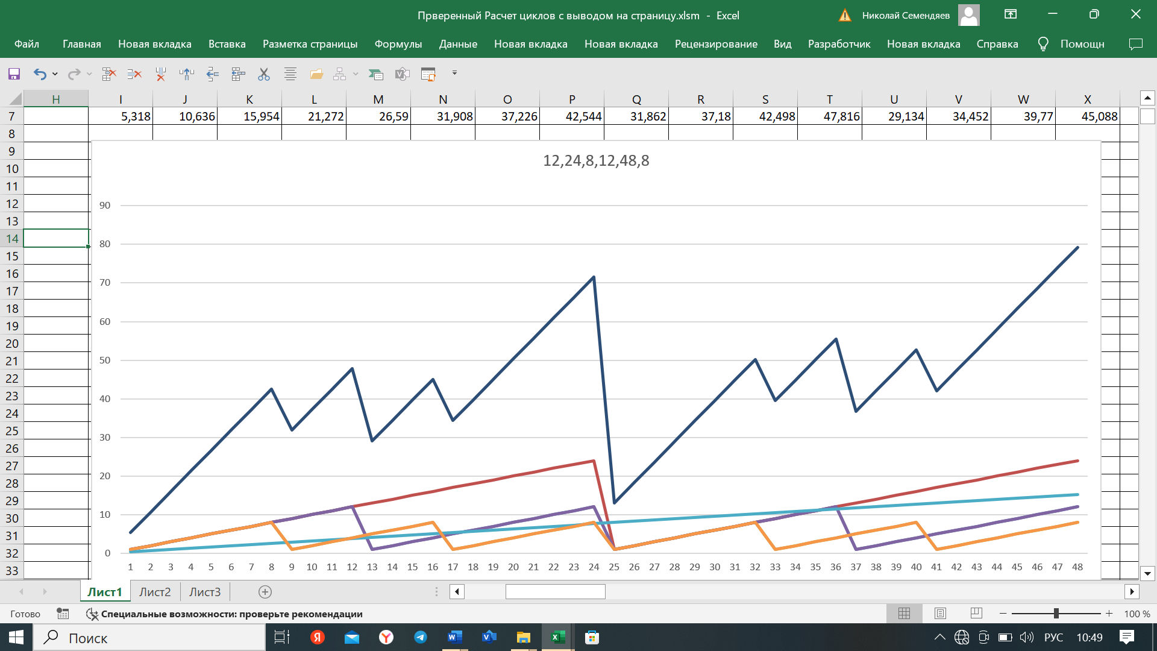Switch to the Разметка страницы tab
The height and width of the screenshot is (651, 1157).
tap(310, 44)
